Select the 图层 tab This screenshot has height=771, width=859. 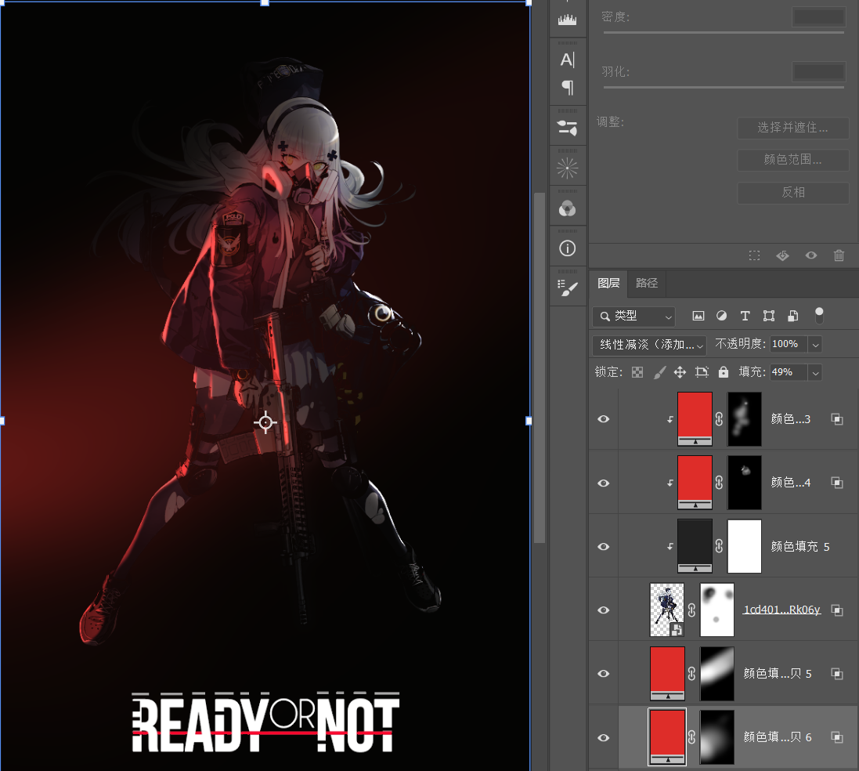pos(608,283)
